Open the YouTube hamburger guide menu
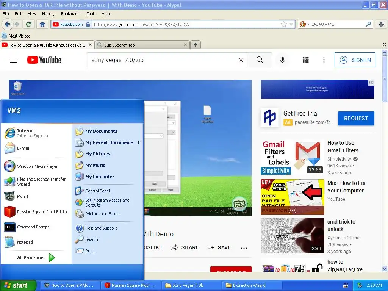 [14, 60]
